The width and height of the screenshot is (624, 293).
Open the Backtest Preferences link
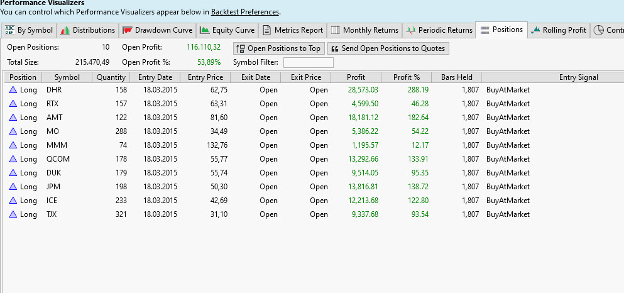(x=245, y=12)
